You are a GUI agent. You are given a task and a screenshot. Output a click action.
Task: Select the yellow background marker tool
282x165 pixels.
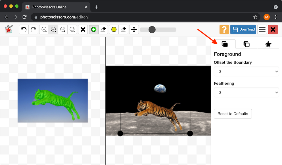tap(114, 29)
